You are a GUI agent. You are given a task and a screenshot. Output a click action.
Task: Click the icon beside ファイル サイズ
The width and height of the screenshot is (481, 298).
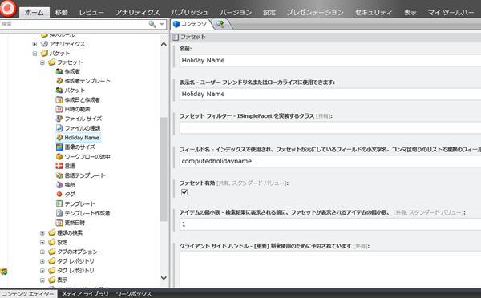(59, 119)
